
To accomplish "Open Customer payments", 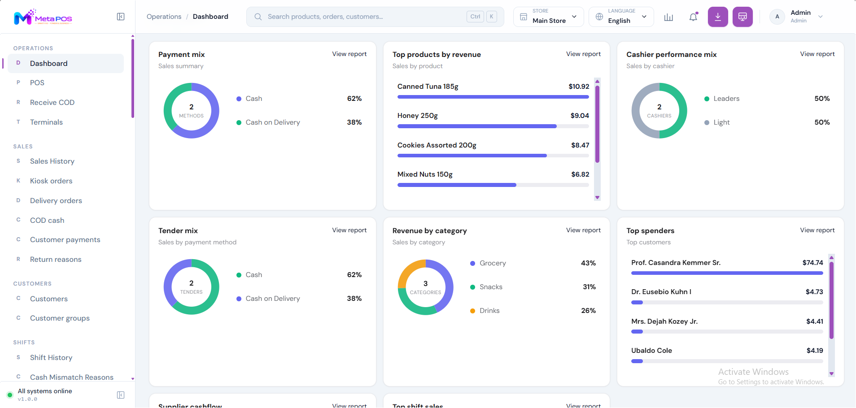I will [x=66, y=240].
